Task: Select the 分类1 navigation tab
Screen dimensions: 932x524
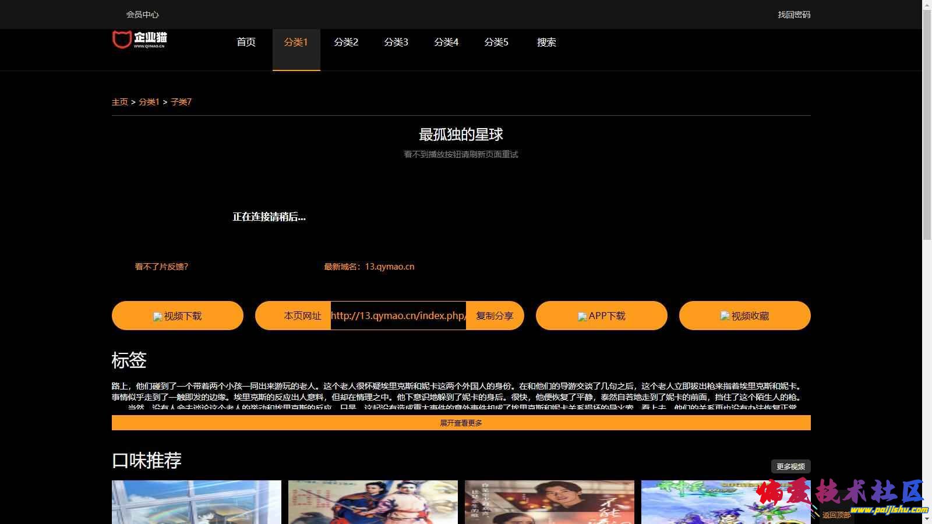Action: tap(296, 42)
